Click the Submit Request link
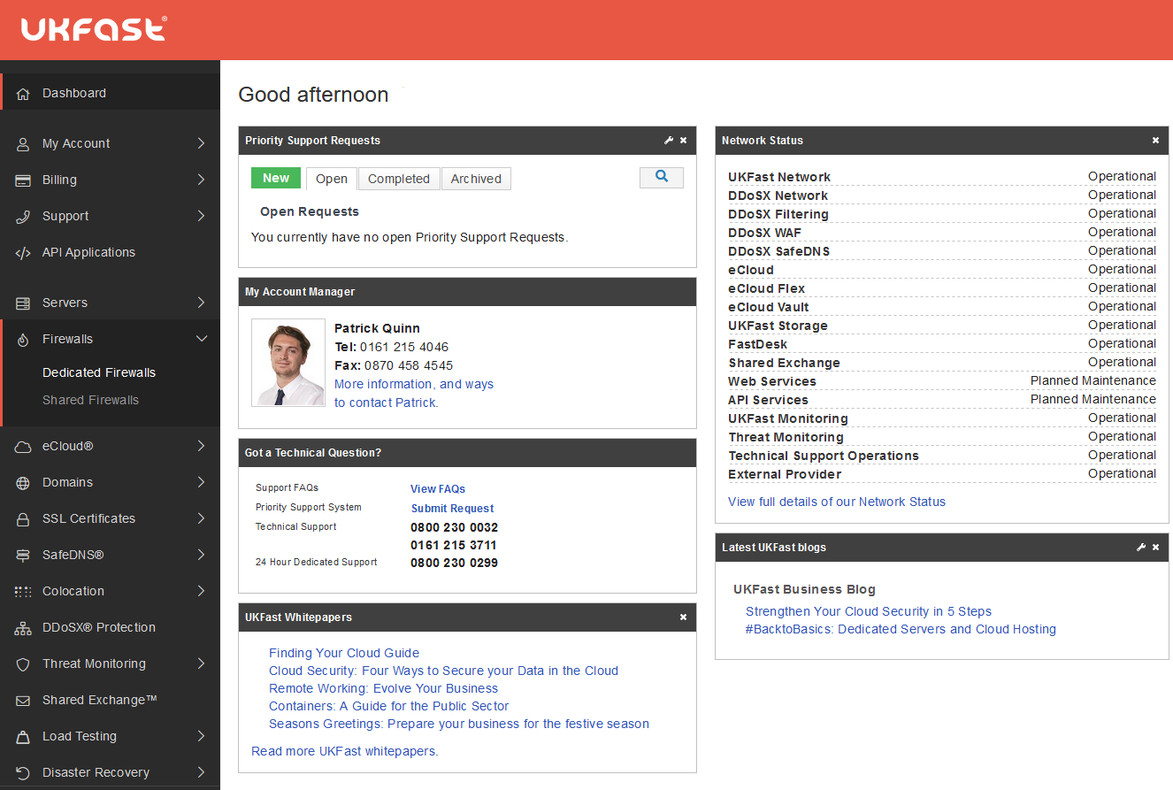Screen dimensions: 1173x790 [452, 509]
